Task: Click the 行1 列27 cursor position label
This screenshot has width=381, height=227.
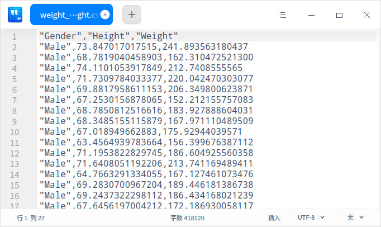Action: click(31, 217)
